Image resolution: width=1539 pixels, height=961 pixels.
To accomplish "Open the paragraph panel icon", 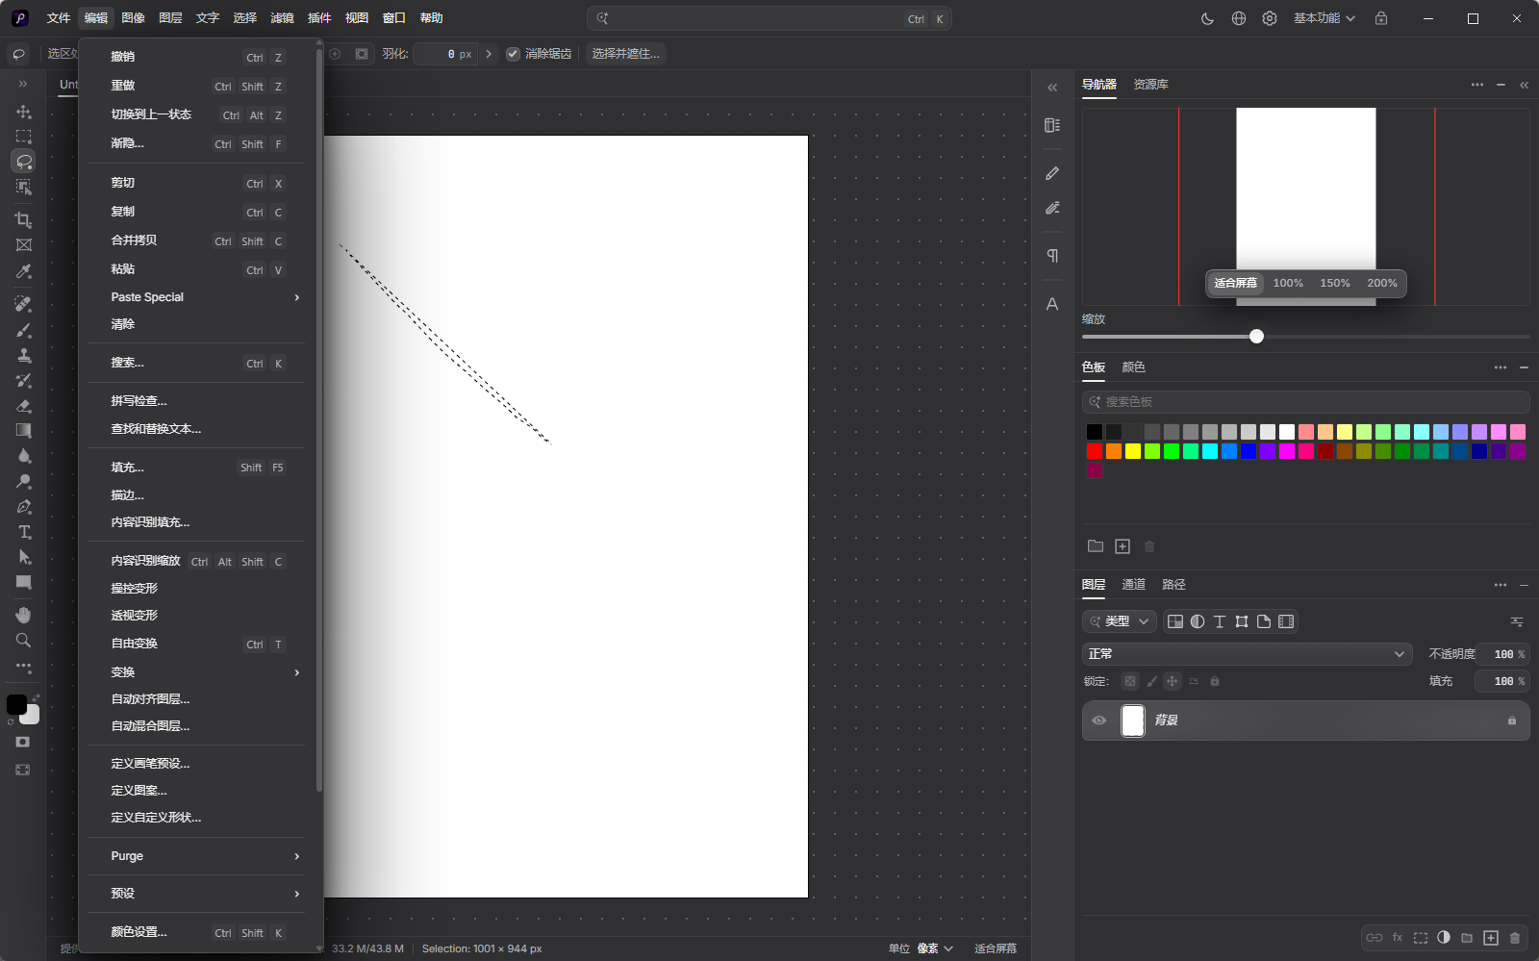I will coord(1052,255).
